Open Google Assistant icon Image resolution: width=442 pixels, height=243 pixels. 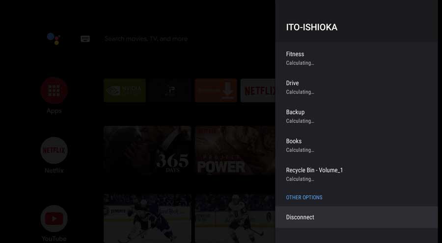point(54,39)
